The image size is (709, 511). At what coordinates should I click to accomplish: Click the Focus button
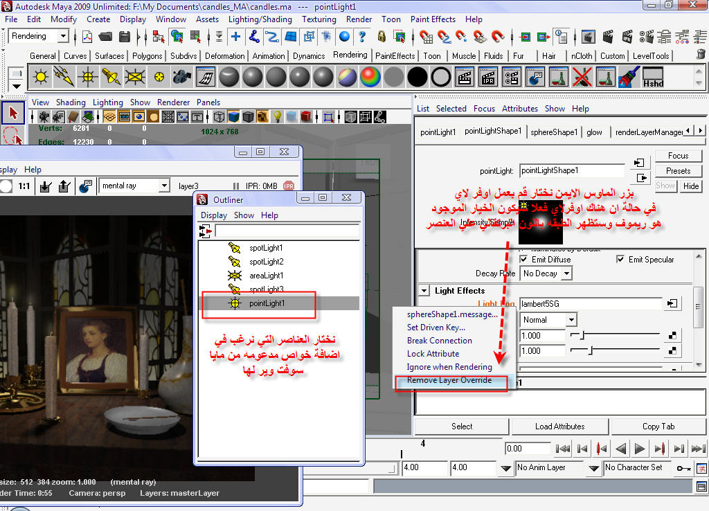[679, 156]
